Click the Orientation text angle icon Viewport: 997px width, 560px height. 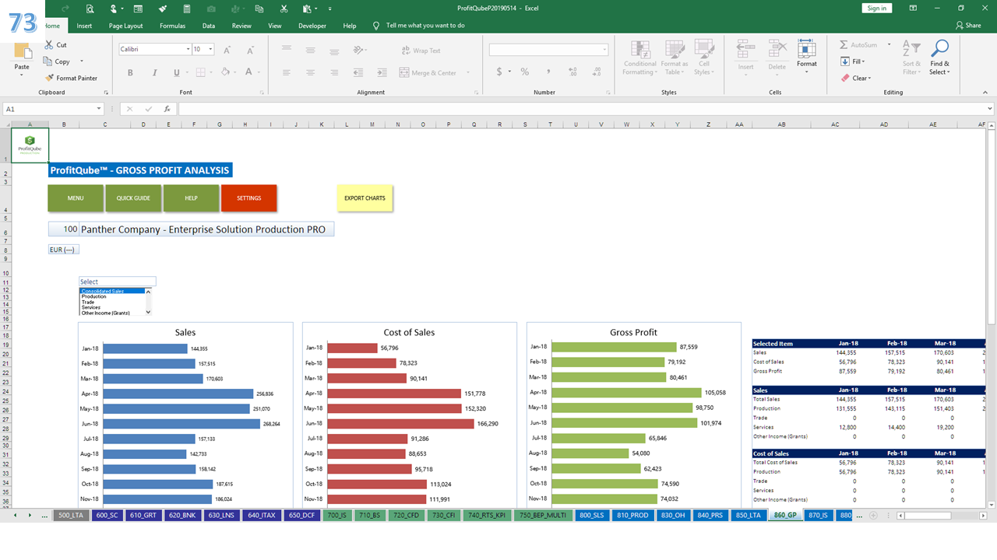[x=358, y=50]
